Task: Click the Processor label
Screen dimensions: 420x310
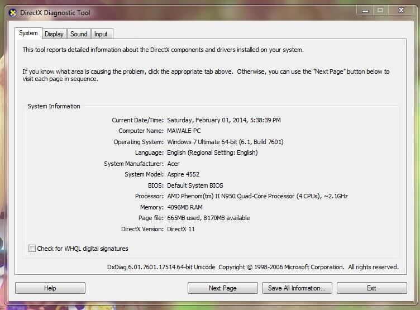Action: point(149,196)
